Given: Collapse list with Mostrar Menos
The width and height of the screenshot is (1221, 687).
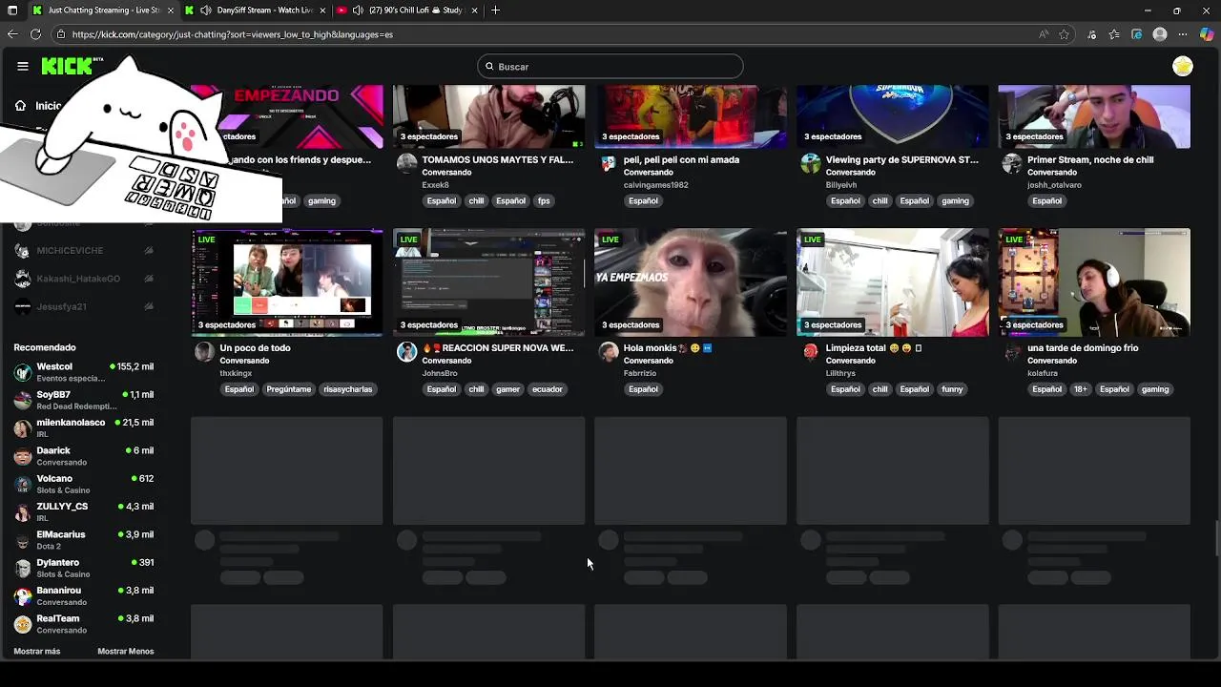Looking at the screenshot, I should coord(125,652).
